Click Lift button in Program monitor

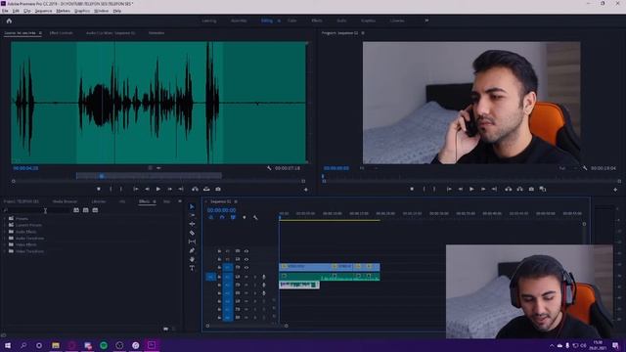[x=509, y=189]
